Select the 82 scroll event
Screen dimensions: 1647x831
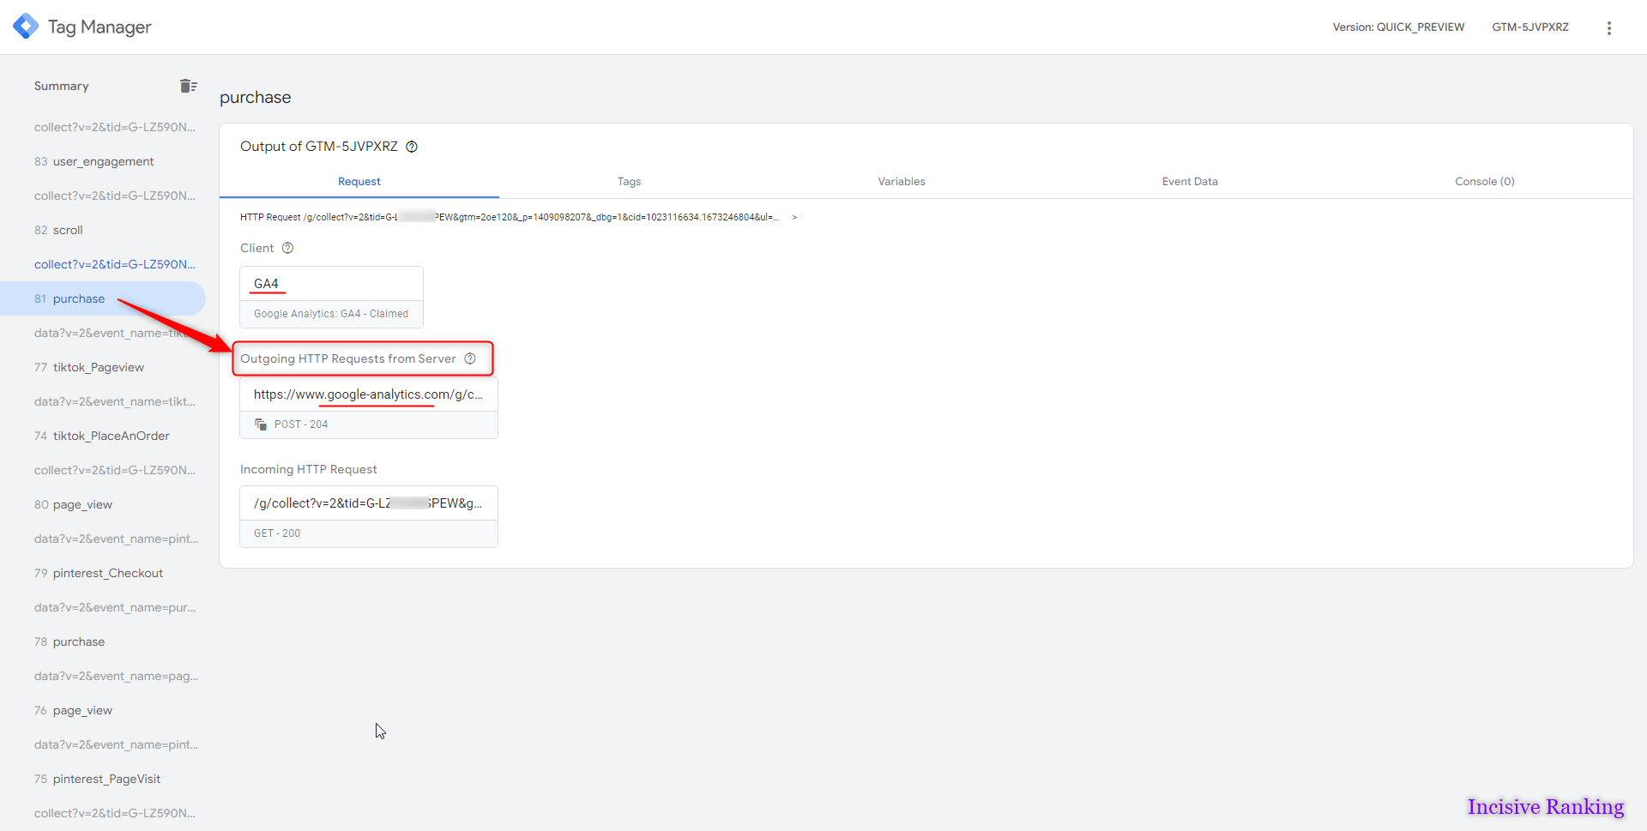point(67,230)
